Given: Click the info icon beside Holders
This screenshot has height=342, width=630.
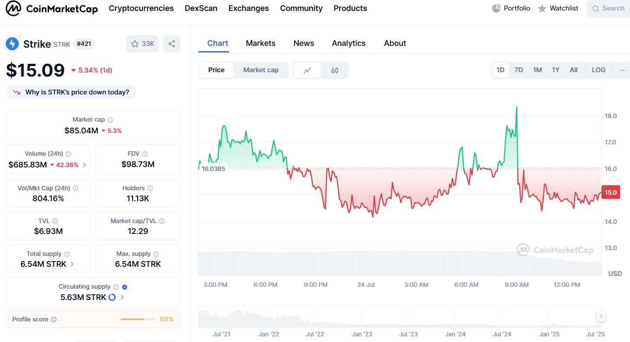Looking at the screenshot, I should [150, 188].
